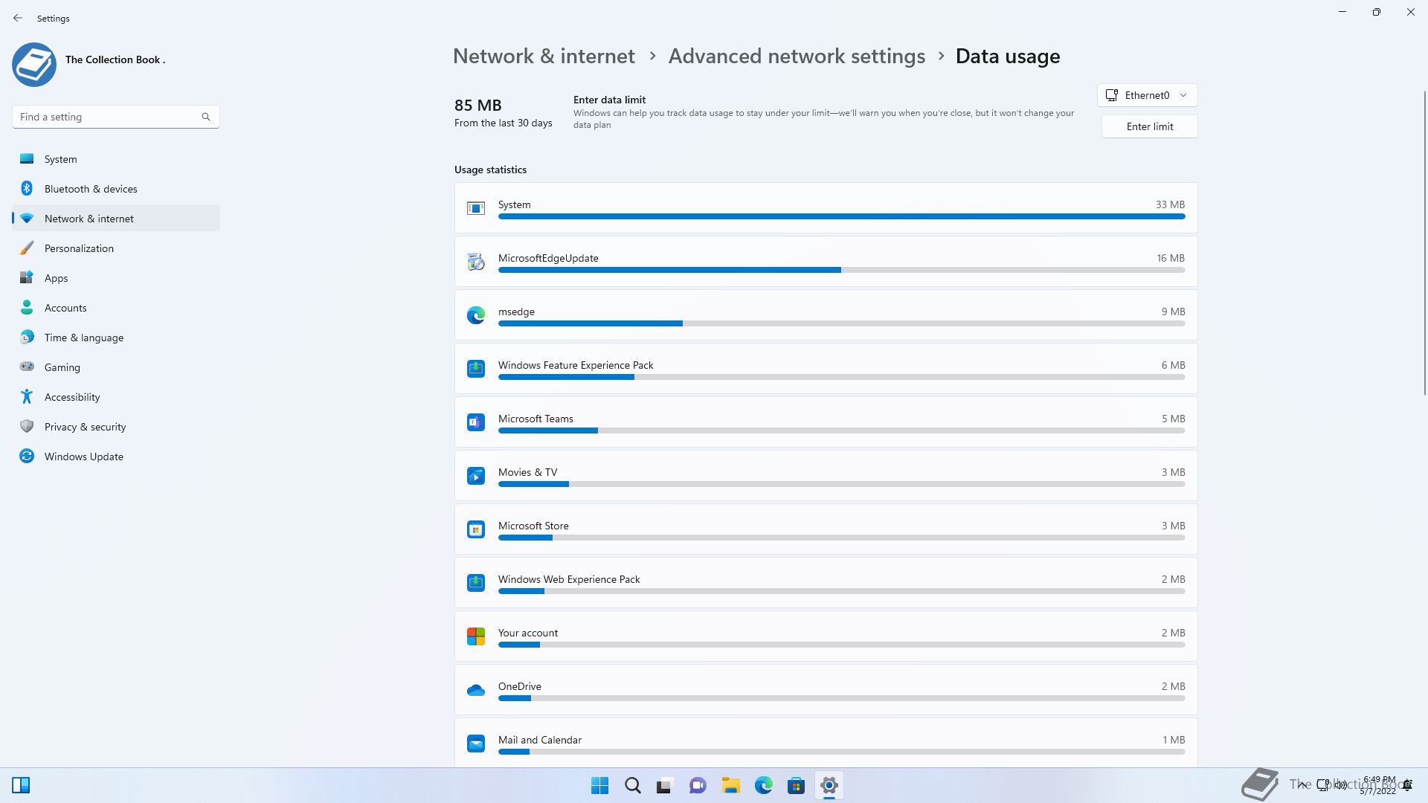This screenshot has height=803, width=1428.
Task: Click the msedge browser icon in list
Action: coord(476,315)
